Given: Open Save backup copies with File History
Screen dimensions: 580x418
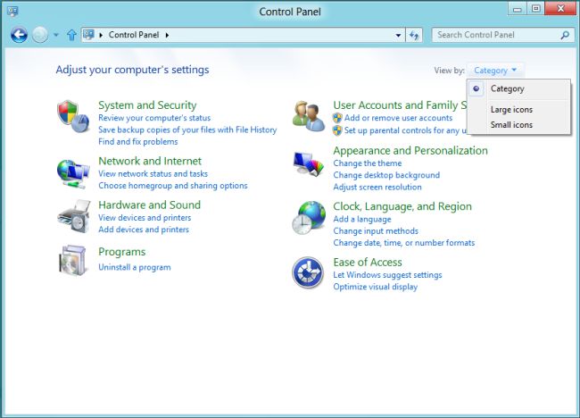Looking at the screenshot, I should pos(187,130).
